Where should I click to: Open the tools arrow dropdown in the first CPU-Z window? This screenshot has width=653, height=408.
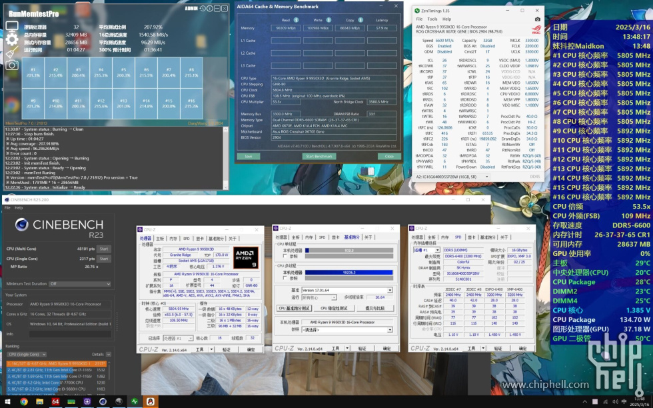212,349
